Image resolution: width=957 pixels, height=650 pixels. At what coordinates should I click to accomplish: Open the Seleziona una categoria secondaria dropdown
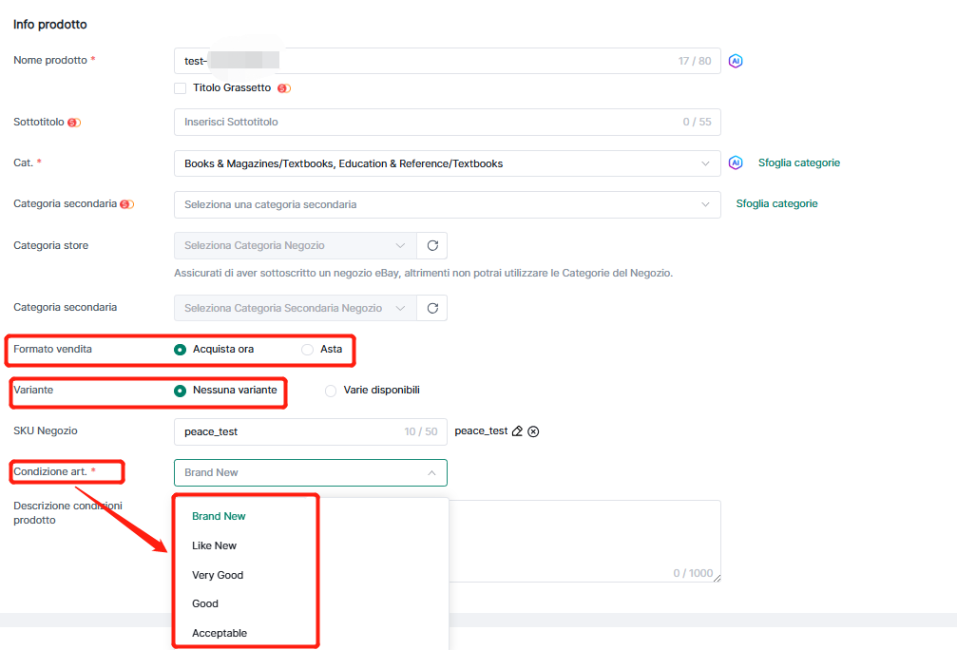tap(447, 204)
